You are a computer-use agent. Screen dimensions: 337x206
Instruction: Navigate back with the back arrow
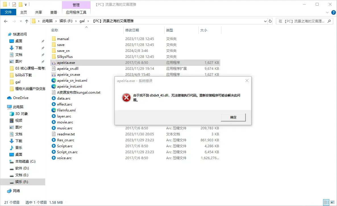click(6, 21)
